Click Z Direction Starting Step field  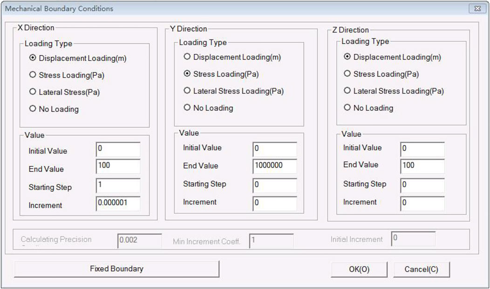pyautogui.click(x=422, y=185)
